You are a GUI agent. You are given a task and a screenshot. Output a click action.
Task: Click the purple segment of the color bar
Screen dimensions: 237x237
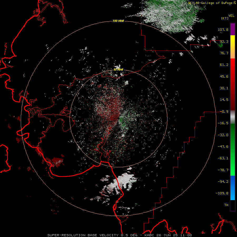[233, 29]
